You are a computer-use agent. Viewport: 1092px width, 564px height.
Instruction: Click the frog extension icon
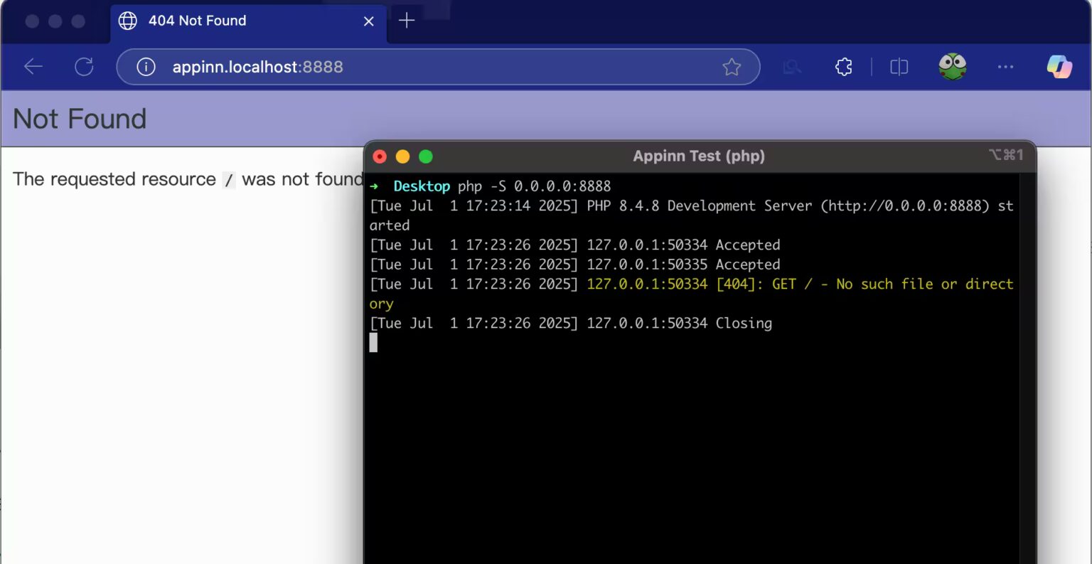click(951, 66)
